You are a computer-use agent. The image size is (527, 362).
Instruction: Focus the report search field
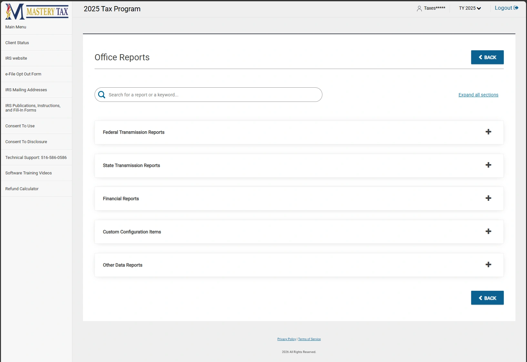tap(208, 95)
